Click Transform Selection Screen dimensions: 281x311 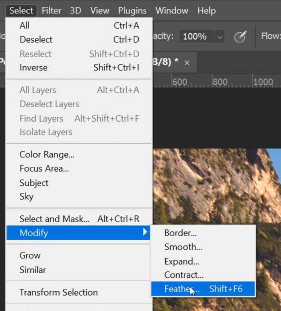point(59,292)
